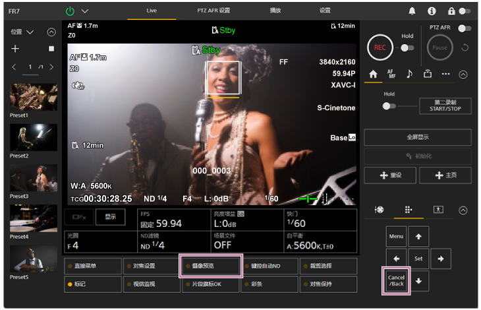Open the audio music note tab
This screenshot has width=481, height=310.
click(409, 74)
